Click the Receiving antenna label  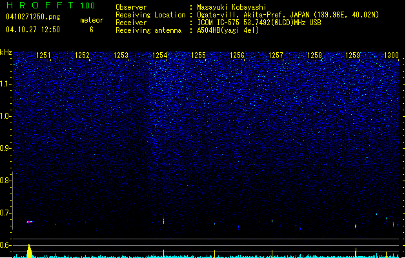point(148,30)
